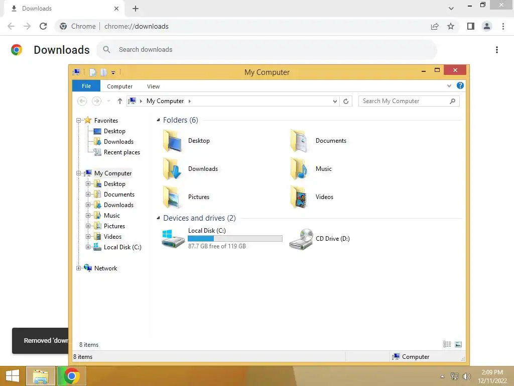The image size is (514, 386).
Task: Select Network in the navigation pane
Action: [105, 268]
